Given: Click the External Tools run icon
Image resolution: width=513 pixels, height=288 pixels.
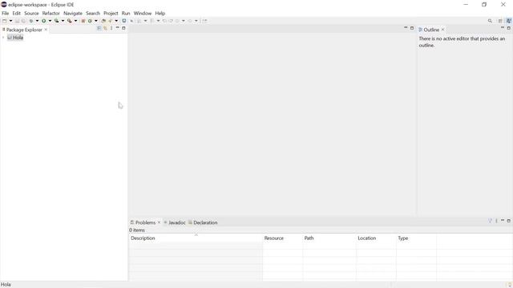Looking at the screenshot, I should 69,21.
